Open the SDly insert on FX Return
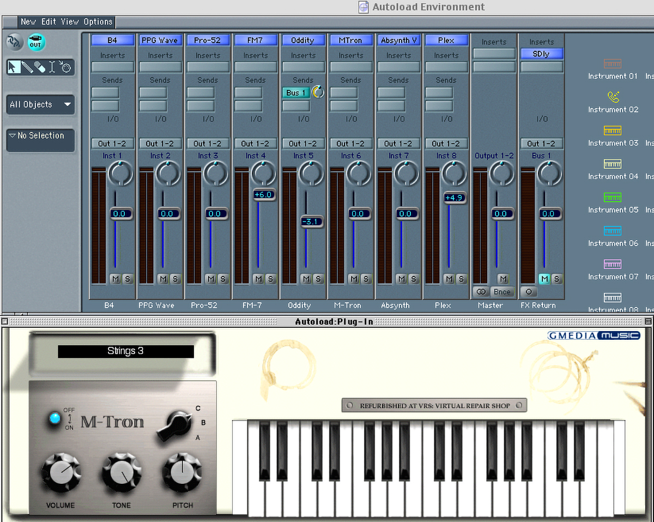Image resolution: width=654 pixels, height=522 pixels. (x=541, y=53)
